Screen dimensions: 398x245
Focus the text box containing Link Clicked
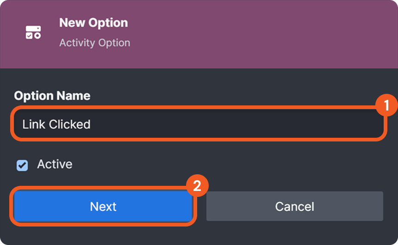point(198,124)
